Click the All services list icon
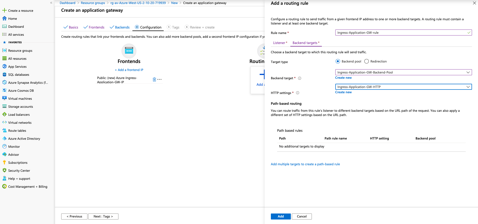This screenshot has height=224, width=478. 4,34
